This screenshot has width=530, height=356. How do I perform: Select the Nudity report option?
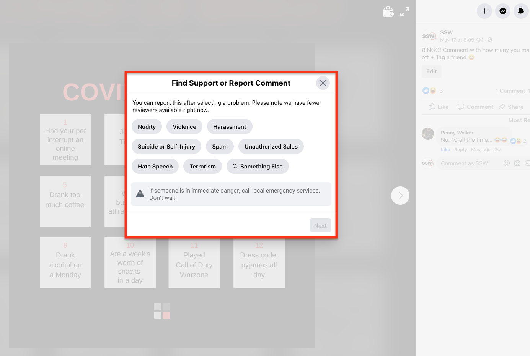pos(147,127)
